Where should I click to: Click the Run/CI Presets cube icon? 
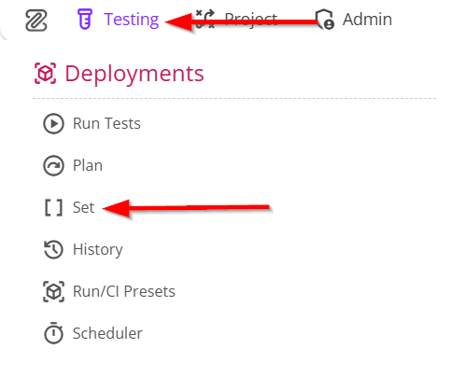[53, 291]
